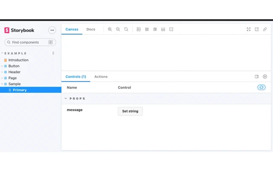Viewport: 273px width, 171px height.
Task: Close the addons panel
Action: [265, 77]
